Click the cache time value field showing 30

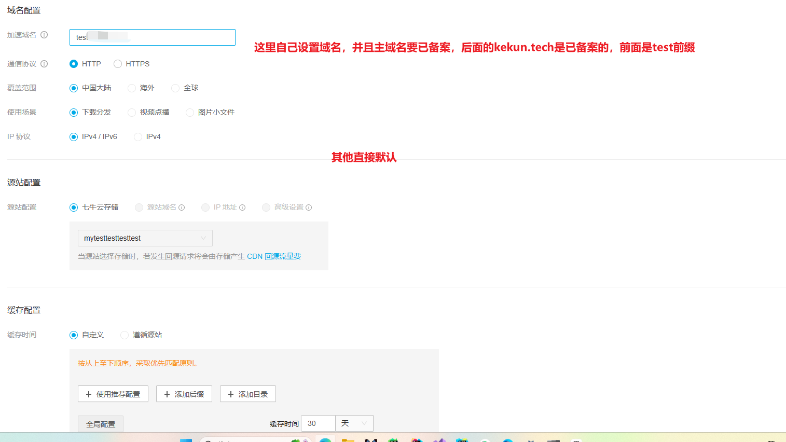[x=318, y=423]
